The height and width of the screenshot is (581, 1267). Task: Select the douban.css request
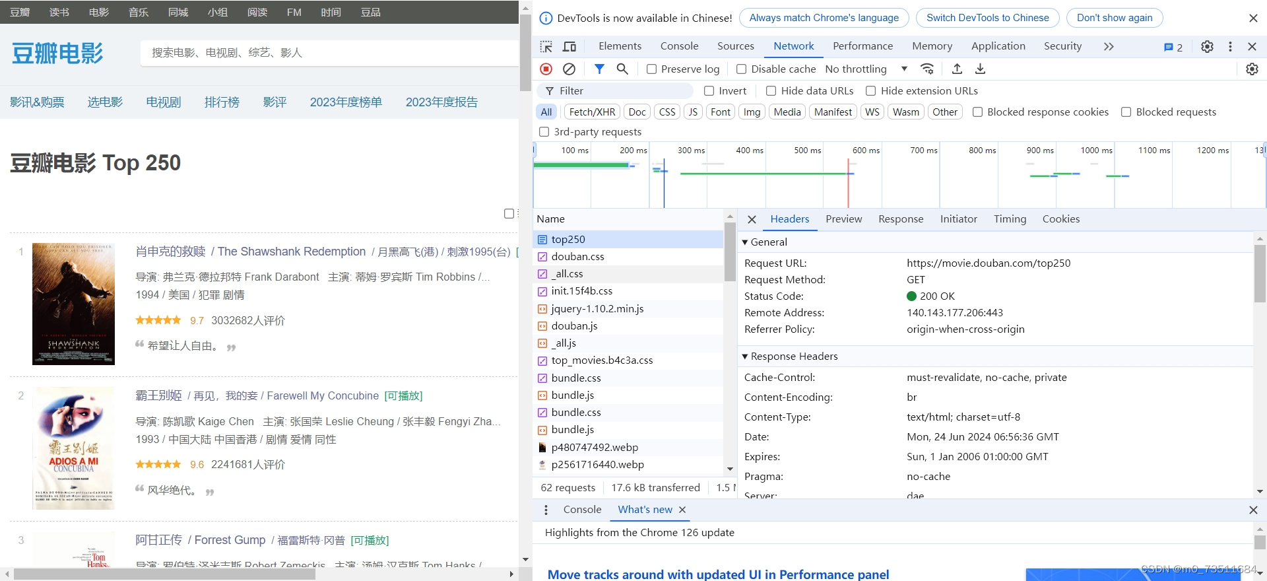coord(628,256)
